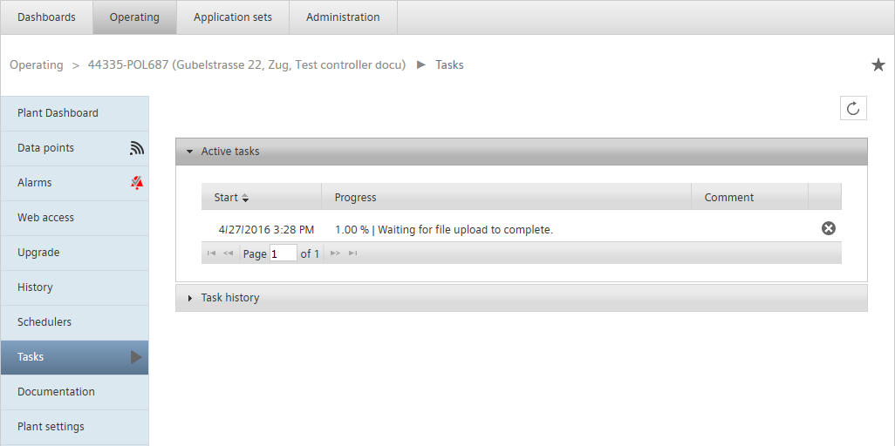The image size is (895, 446).
Task: Go to last page of active tasks
Action: click(x=352, y=253)
